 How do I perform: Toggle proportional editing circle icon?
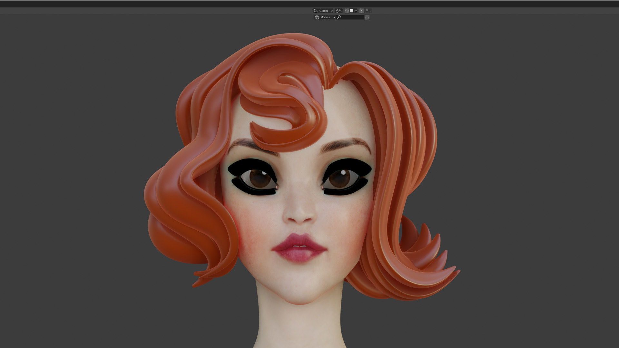click(x=361, y=11)
